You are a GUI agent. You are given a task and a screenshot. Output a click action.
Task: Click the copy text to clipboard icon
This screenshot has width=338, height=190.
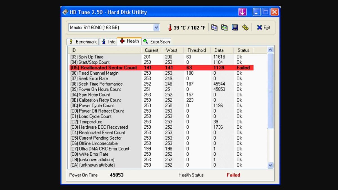pos(214,27)
